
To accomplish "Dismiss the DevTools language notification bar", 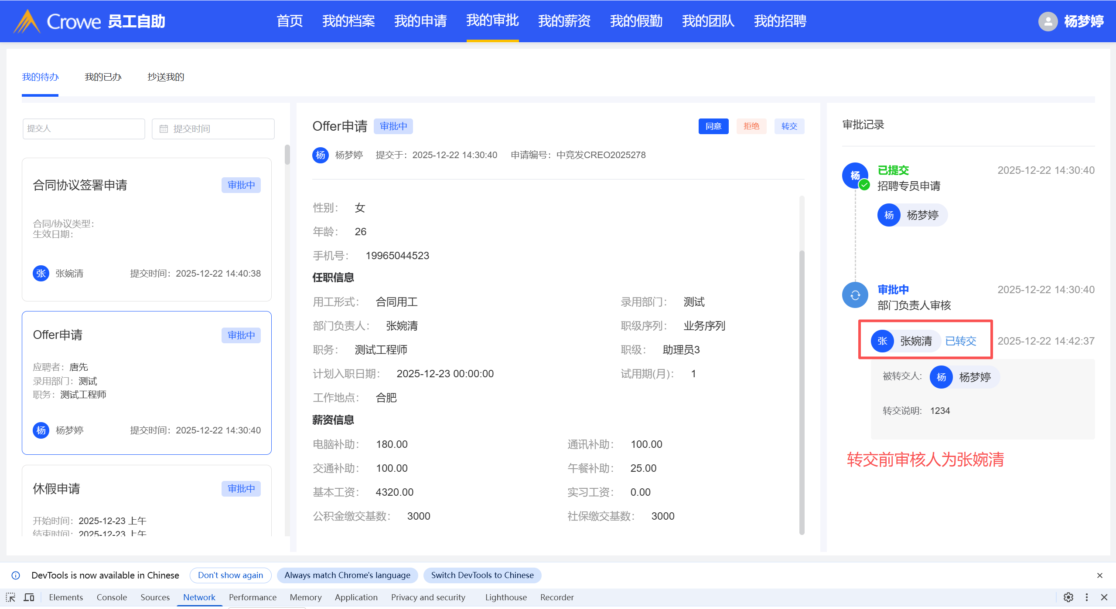I will (1099, 575).
